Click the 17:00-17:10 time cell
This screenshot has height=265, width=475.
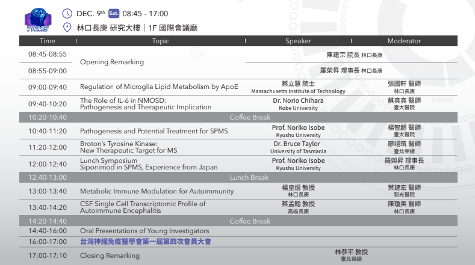click(48, 255)
